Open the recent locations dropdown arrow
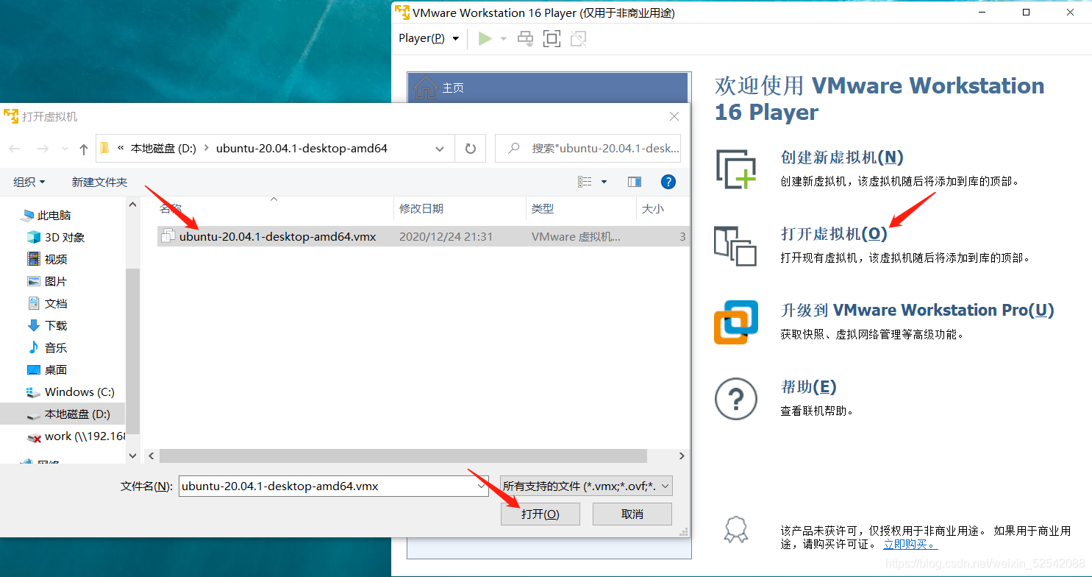Screen dimensions: 1092x577 (65, 149)
